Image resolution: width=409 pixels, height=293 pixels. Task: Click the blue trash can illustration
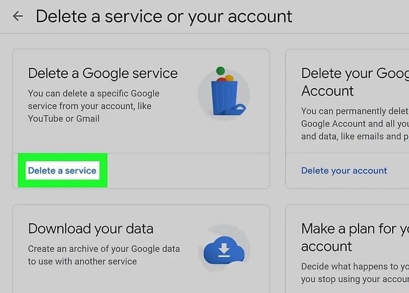[224, 98]
